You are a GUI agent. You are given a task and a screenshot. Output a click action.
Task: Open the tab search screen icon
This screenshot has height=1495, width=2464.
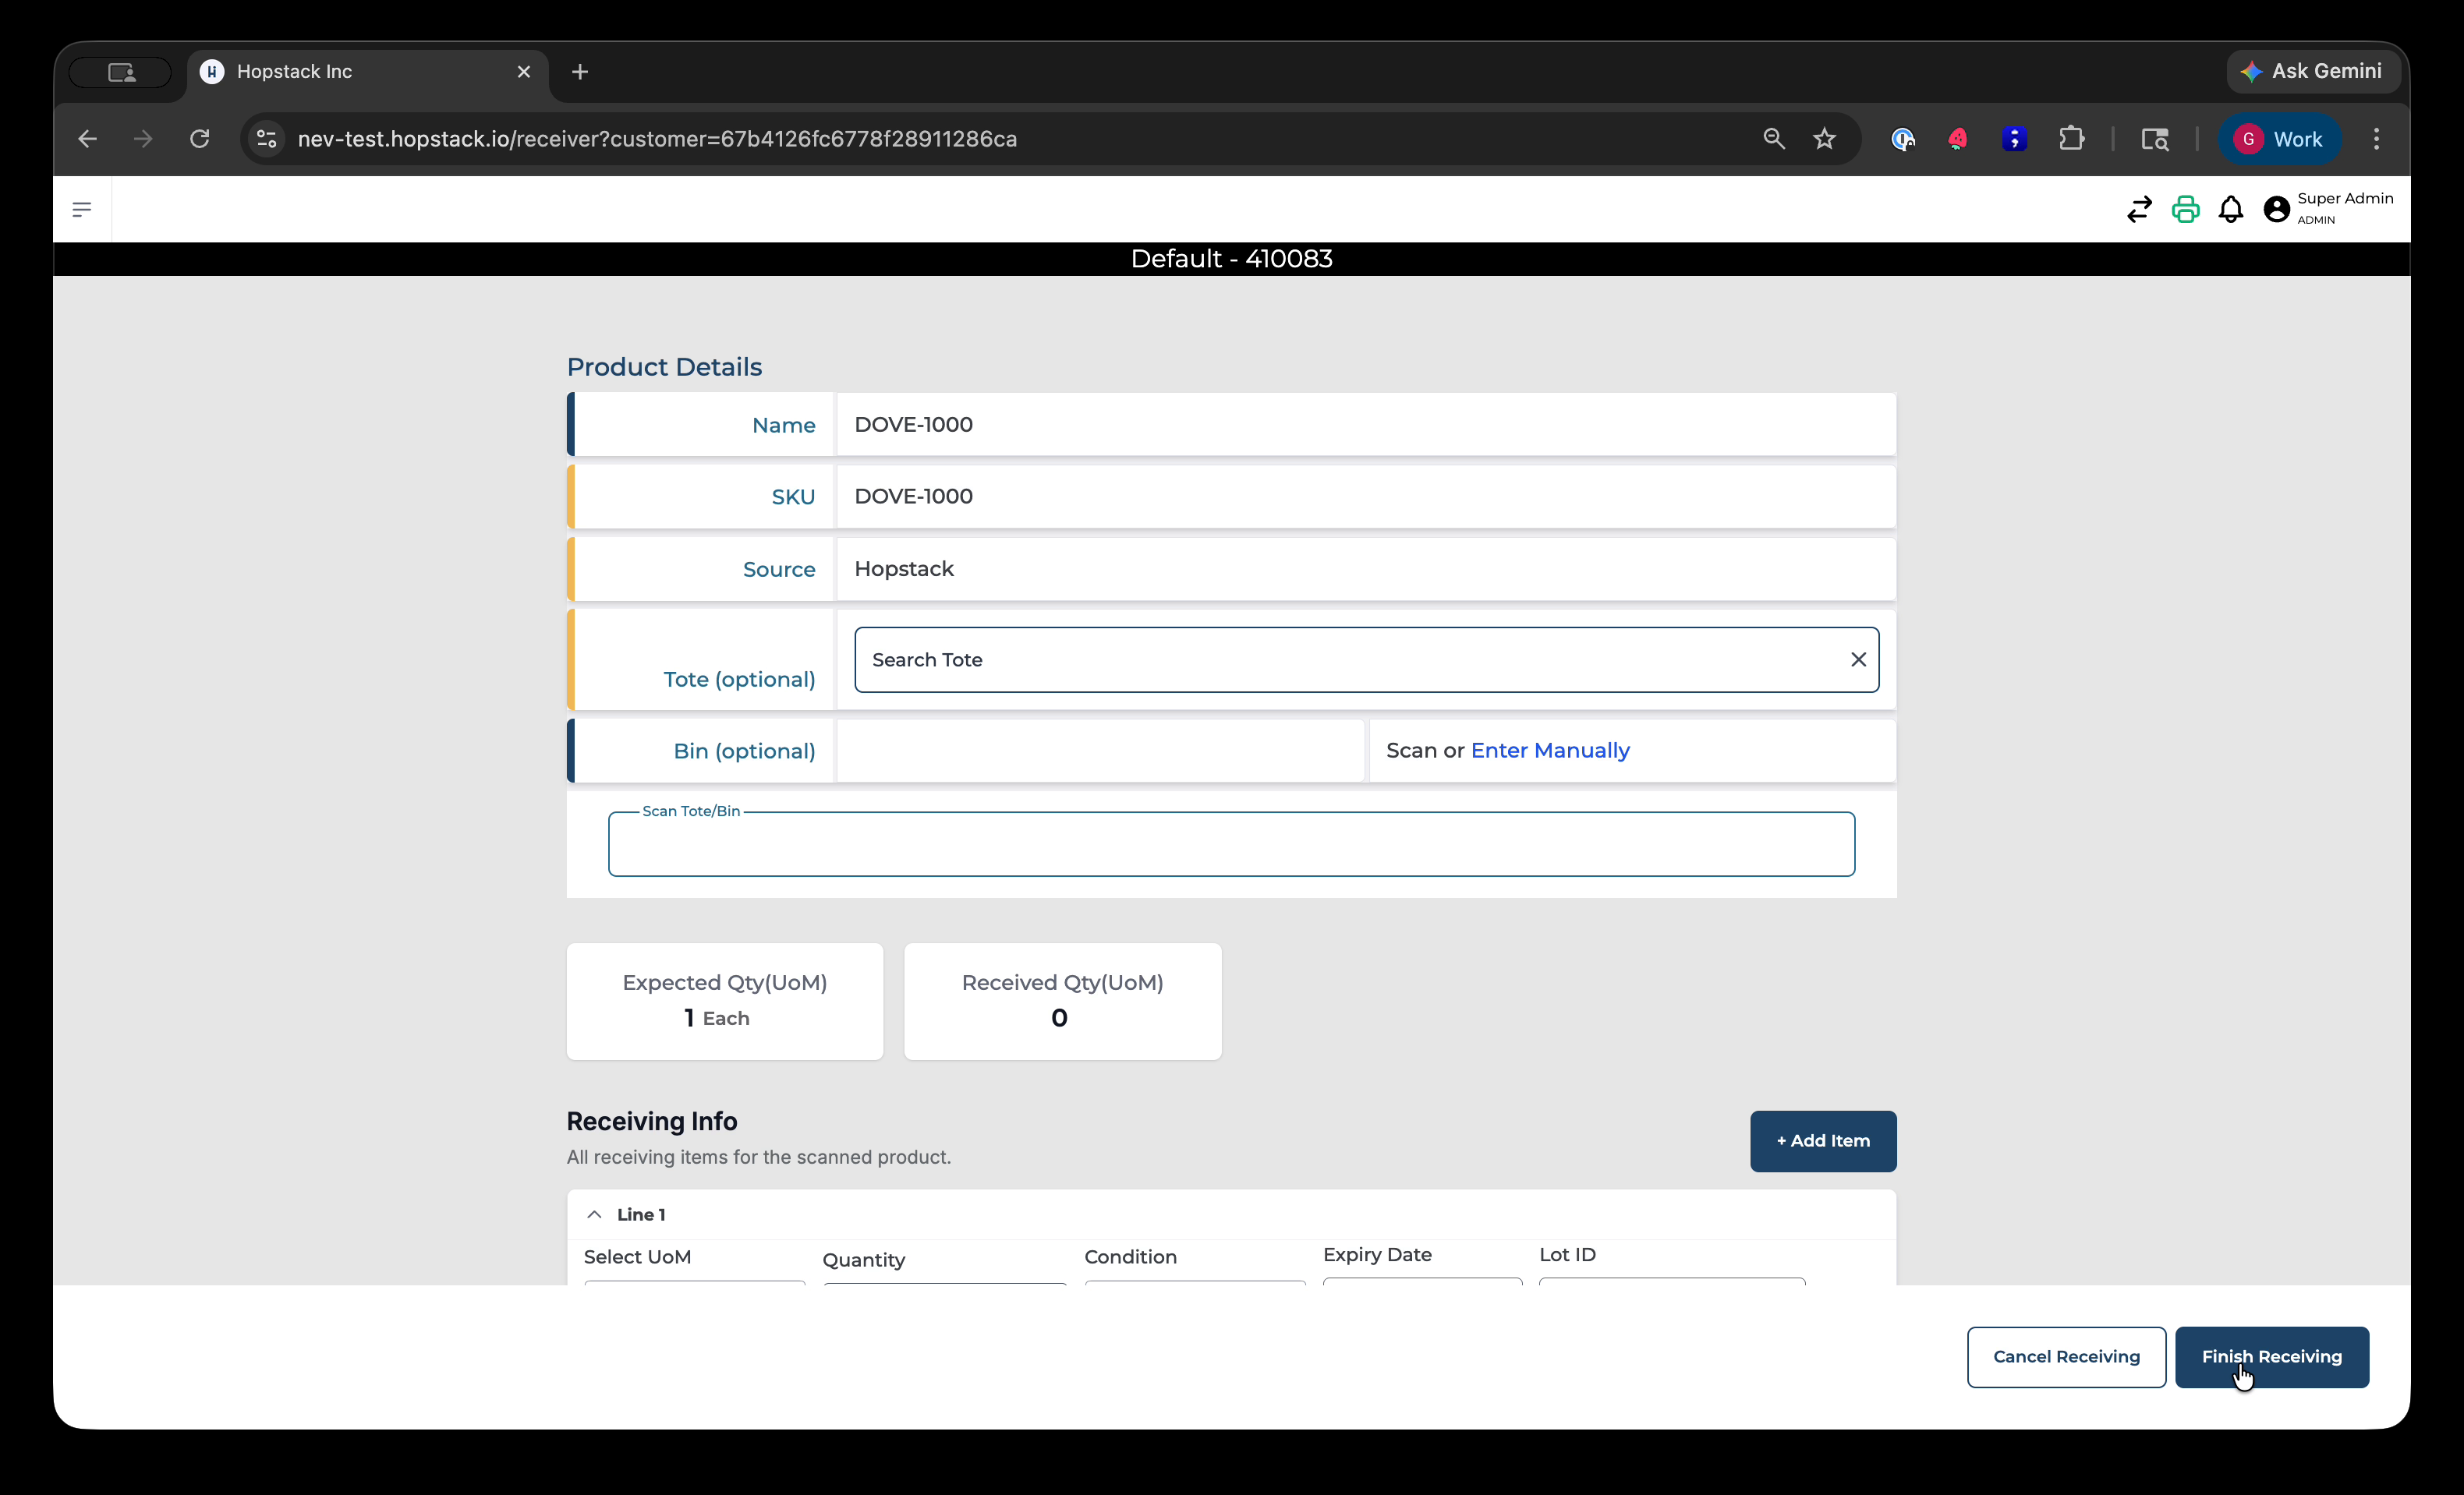pyautogui.click(x=2155, y=139)
